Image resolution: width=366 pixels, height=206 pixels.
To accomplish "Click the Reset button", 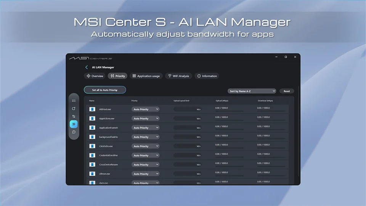I will (x=287, y=91).
